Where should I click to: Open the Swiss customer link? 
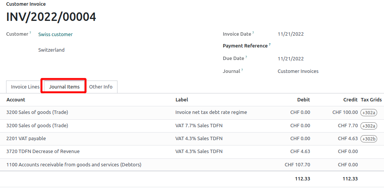(x=56, y=35)
